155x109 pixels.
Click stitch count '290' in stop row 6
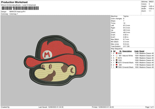point(120,65)
